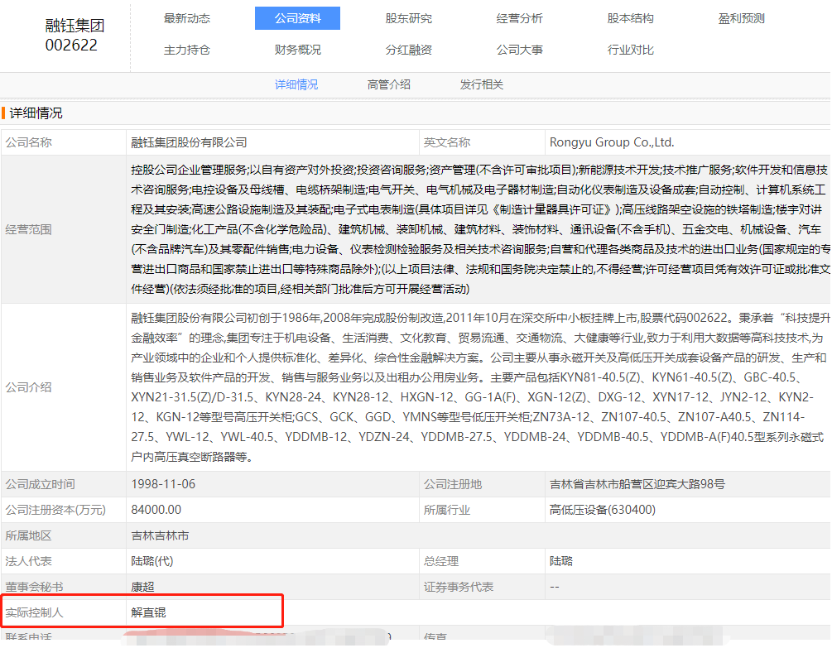Click the 经营范围 row label
The height and width of the screenshot is (648, 832).
[29, 229]
